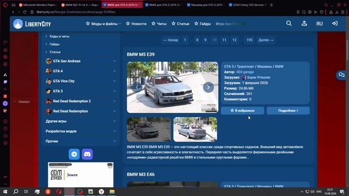The image size is (349, 196).
Task: Click the volume icon in system tray
Action: click(x=312, y=192)
